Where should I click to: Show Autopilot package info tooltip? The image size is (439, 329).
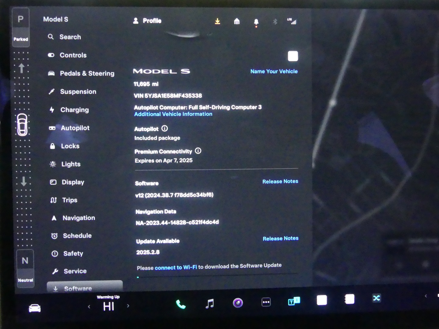pyautogui.click(x=165, y=129)
